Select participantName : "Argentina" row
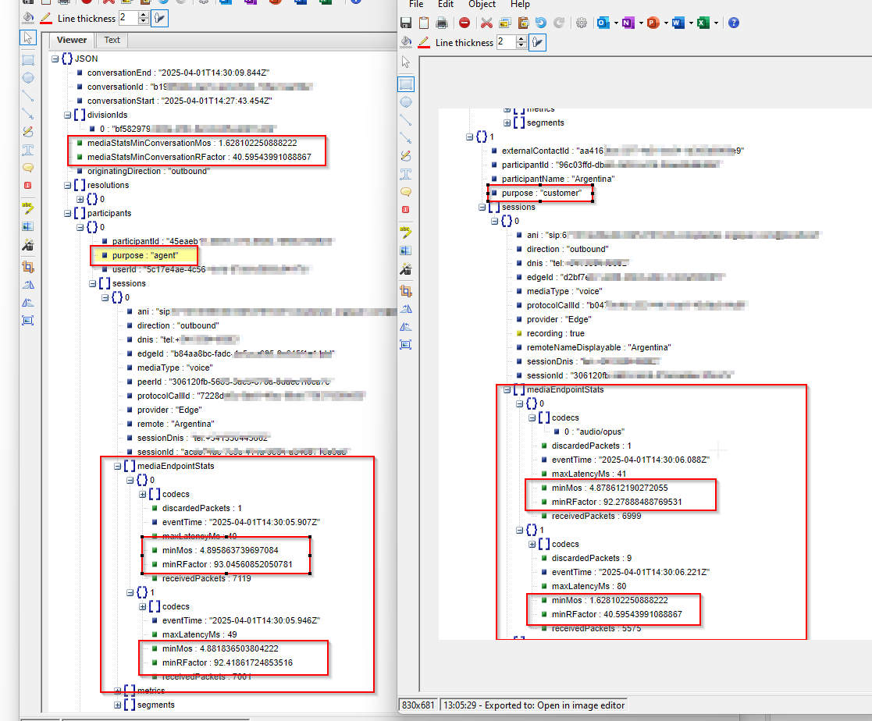The width and height of the screenshot is (872, 721). [x=558, y=179]
